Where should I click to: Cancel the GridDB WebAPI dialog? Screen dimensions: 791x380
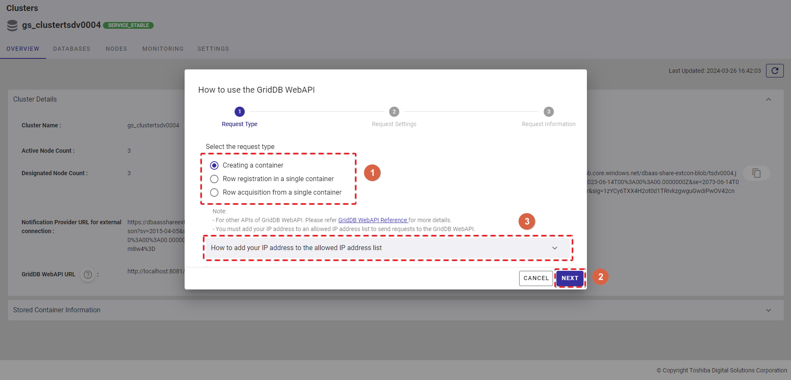pos(536,278)
